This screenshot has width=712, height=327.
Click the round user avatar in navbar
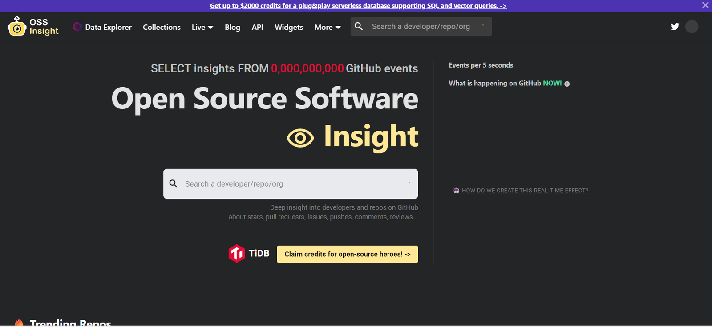(692, 27)
